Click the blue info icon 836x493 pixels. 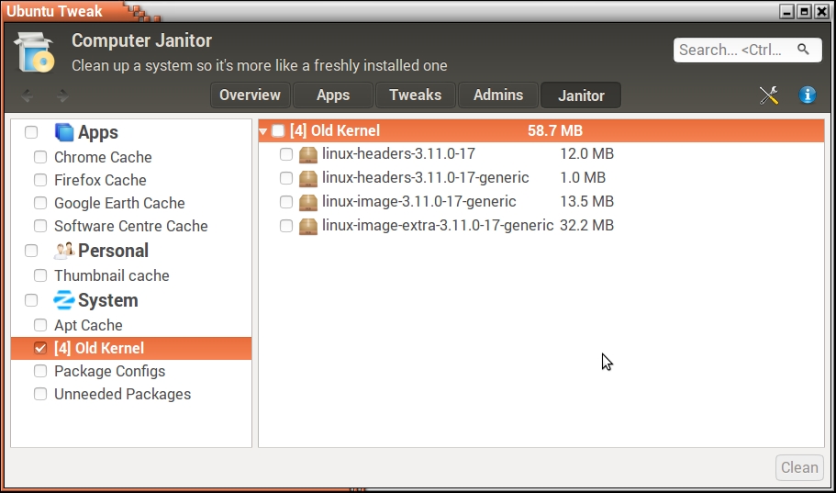point(808,95)
